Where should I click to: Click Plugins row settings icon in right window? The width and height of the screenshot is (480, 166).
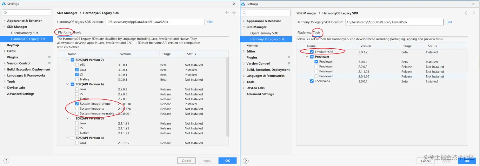tap(289, 58)
